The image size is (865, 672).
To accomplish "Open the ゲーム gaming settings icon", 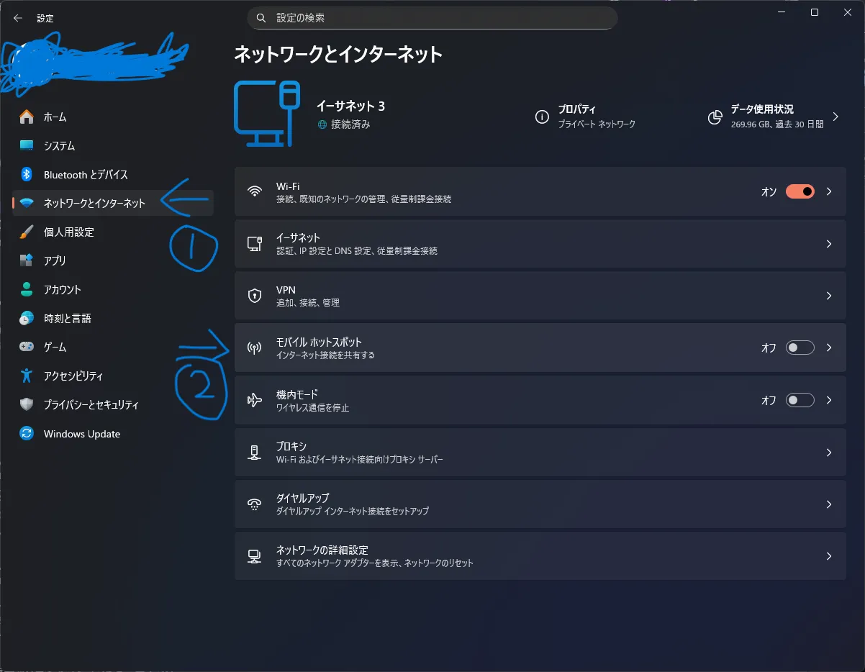I will 29,347.
